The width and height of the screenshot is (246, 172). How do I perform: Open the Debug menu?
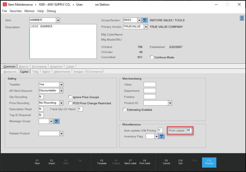click(51, 11)
